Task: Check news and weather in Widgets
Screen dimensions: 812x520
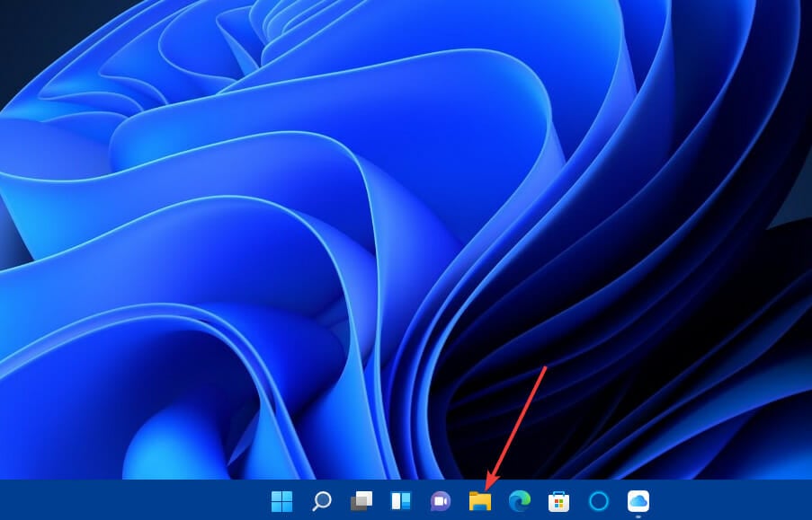Action: [401, 500]
